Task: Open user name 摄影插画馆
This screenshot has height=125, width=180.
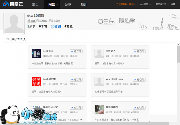Action: coord(112,107)
